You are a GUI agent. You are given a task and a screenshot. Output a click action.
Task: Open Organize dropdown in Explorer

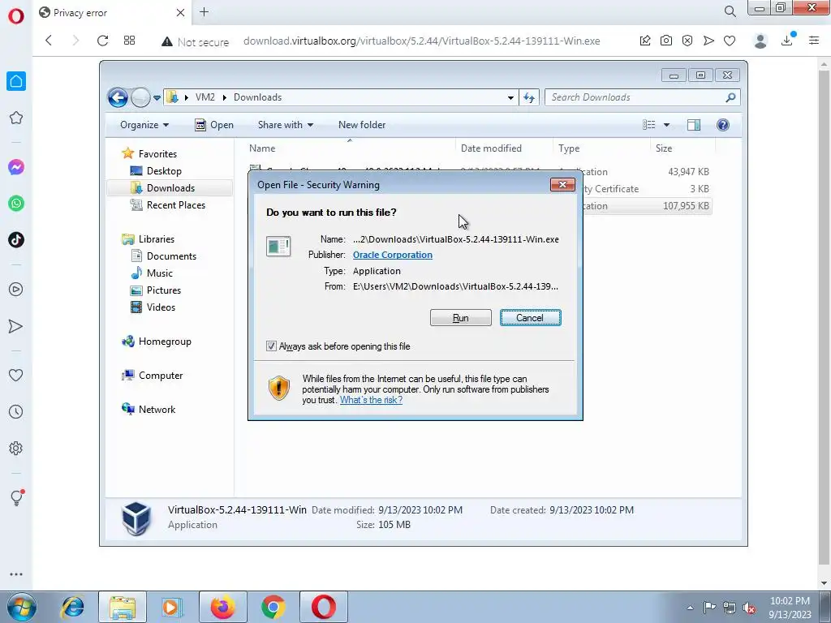pos(144,125)
